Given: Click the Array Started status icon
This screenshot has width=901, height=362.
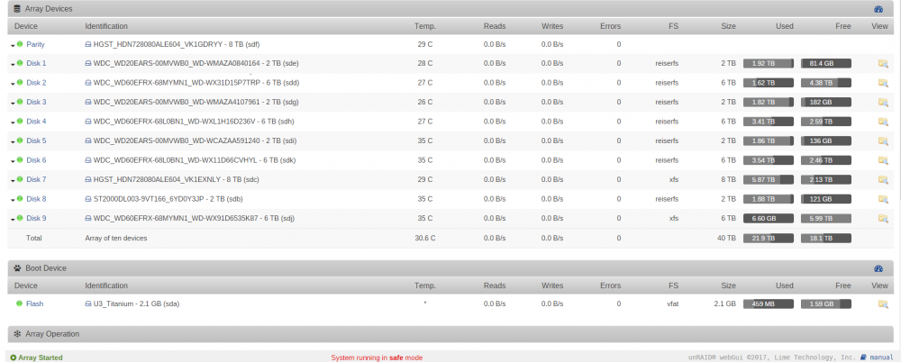Looking at the screenshot, I should (x=14, y=357).
